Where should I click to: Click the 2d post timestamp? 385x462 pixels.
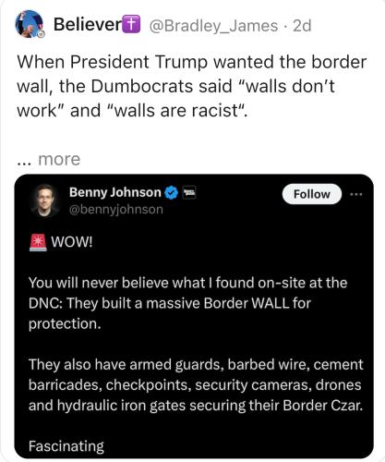point(302,26)
